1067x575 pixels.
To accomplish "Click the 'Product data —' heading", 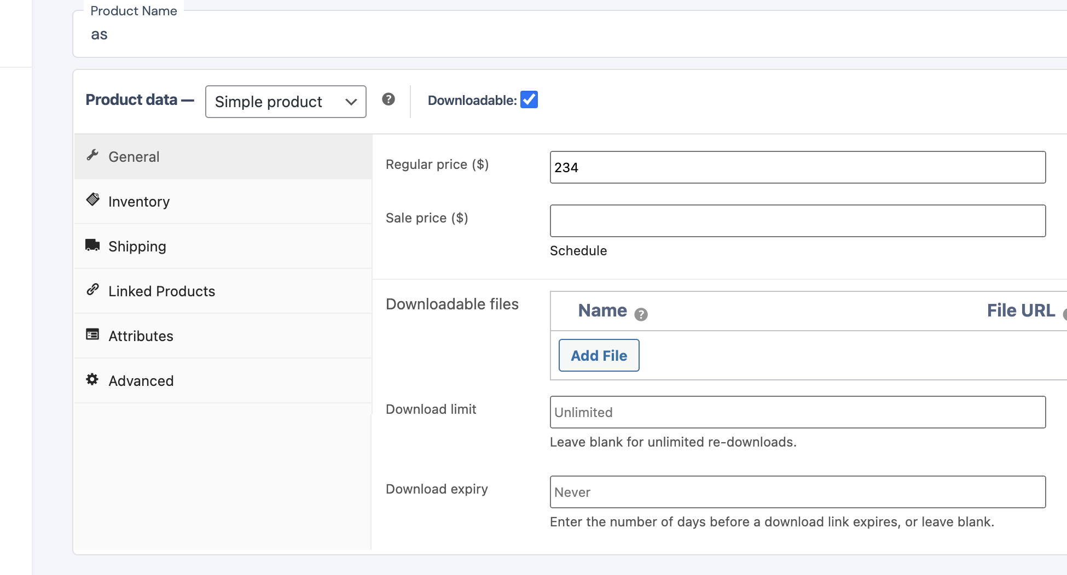I will [x=140, y=100].
